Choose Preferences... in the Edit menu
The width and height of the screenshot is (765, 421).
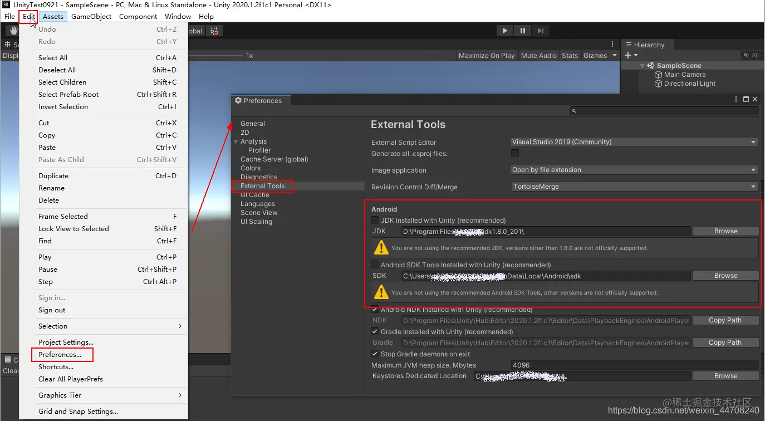pyautogui.click(x=60, y=354)
